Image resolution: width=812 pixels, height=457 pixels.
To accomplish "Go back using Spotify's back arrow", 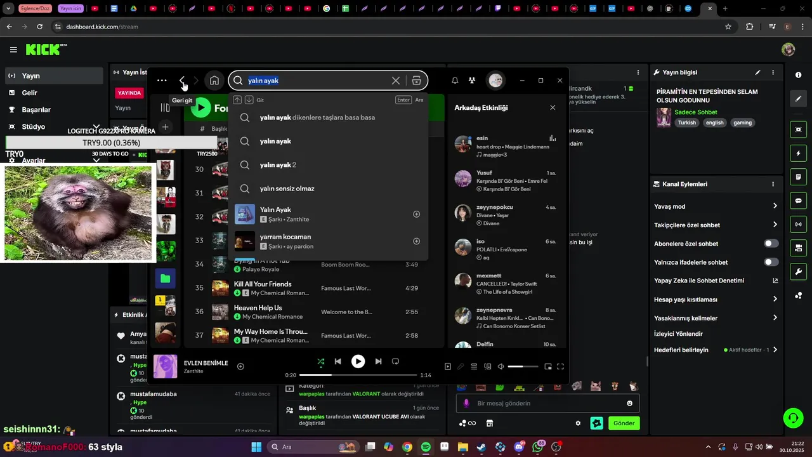I will coord(182,81).
